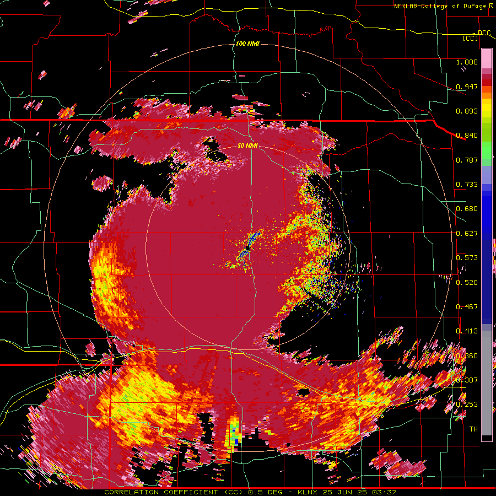Select the 0.573 scale value
496x496 pixels.
point(467,258)
